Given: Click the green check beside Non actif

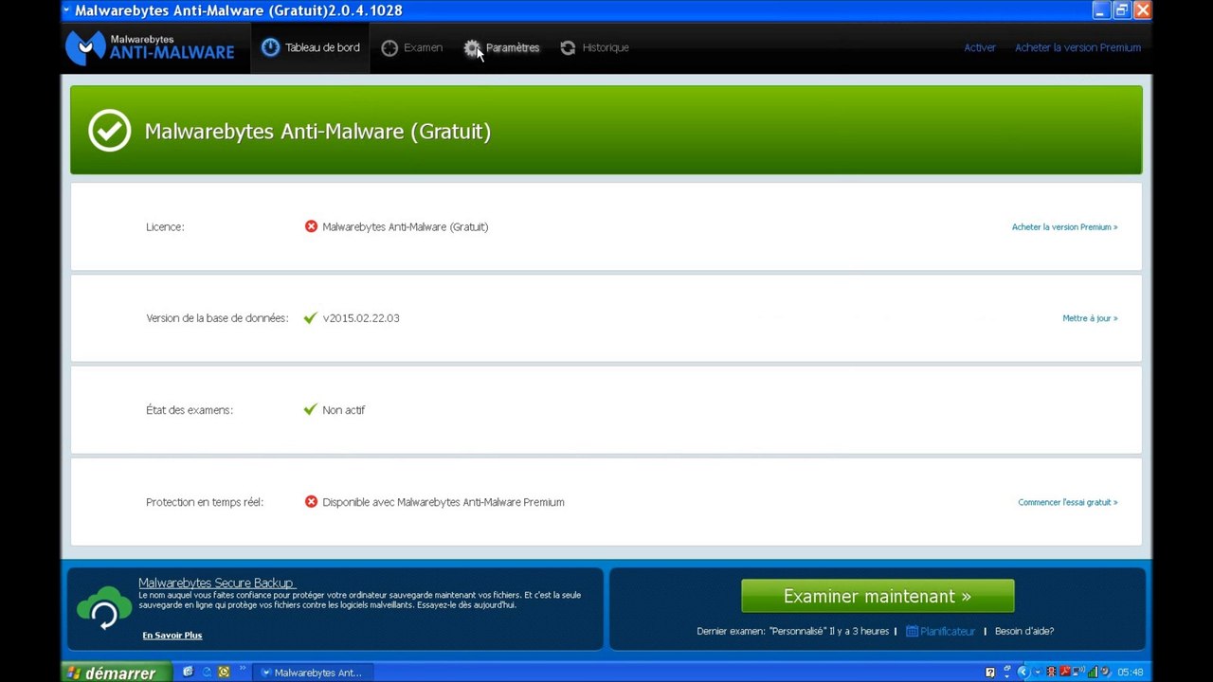Looking at the screenshot, I should click(310, 410).
